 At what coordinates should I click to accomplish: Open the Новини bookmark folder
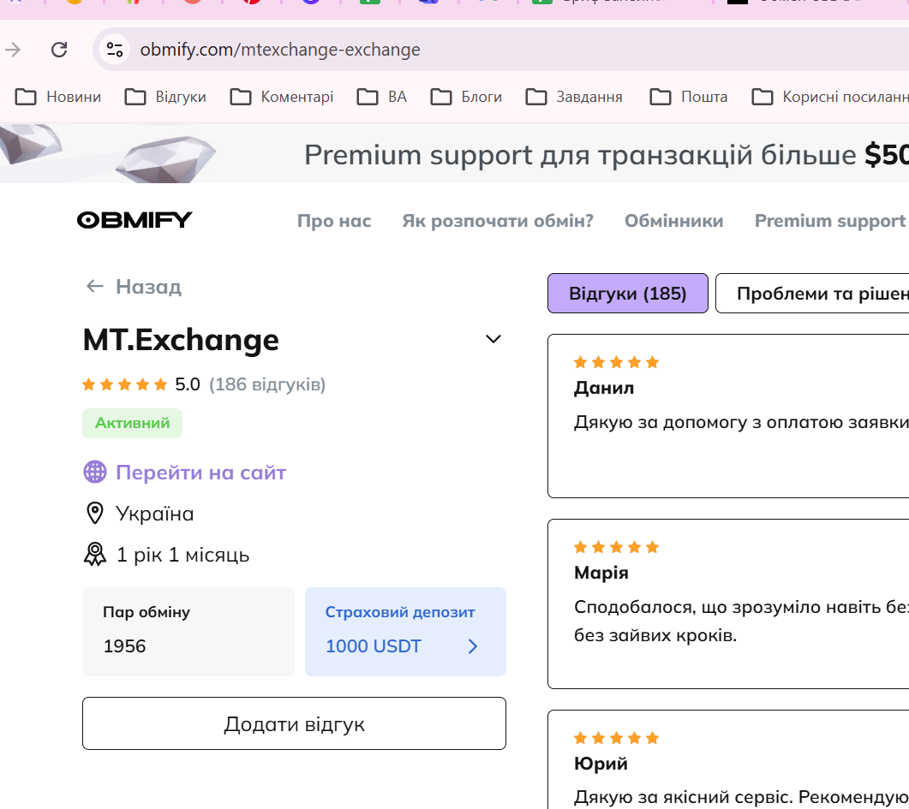pos(58,97)
